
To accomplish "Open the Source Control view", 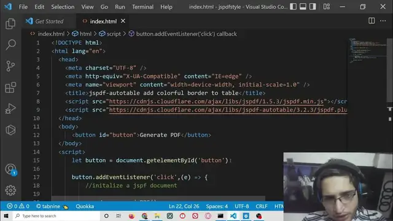I will (10, 66).
